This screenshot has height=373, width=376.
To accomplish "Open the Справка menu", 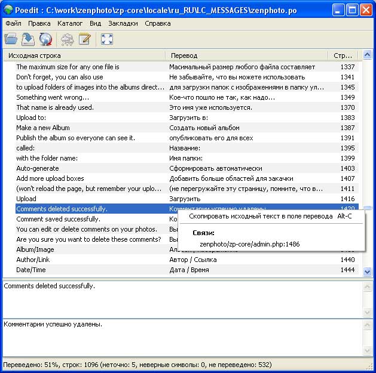I will tap(158, 23).
